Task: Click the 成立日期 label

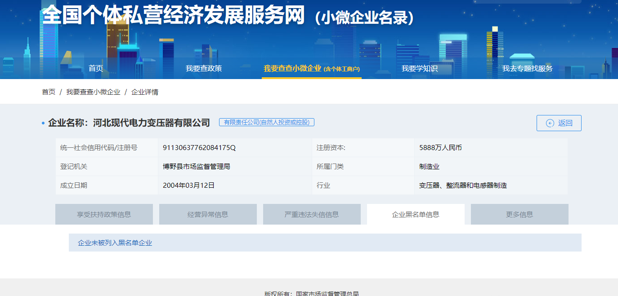Action: click(x=74, y=185)
